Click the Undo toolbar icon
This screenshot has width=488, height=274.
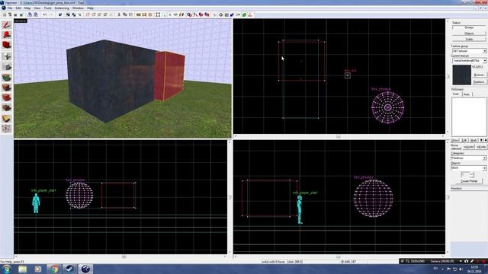click(45, 14)
